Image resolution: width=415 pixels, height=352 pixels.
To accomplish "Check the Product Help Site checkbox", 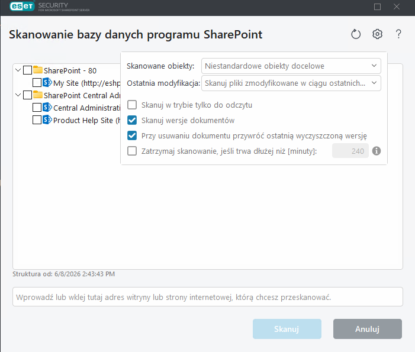I will [x=37, y=120].
